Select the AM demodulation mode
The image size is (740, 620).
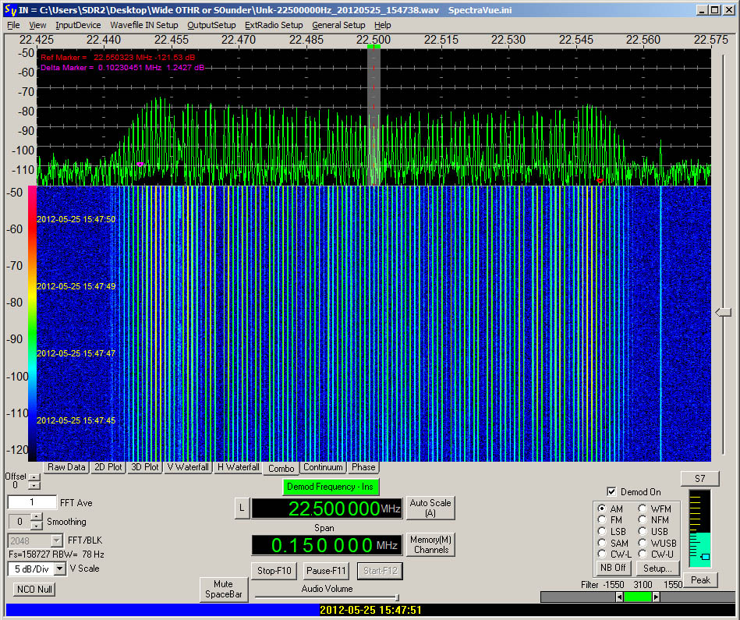click(602, 508)
